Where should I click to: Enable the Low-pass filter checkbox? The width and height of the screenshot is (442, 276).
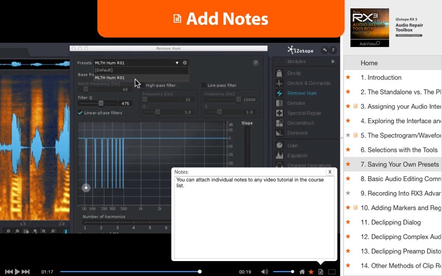point(203,85)
